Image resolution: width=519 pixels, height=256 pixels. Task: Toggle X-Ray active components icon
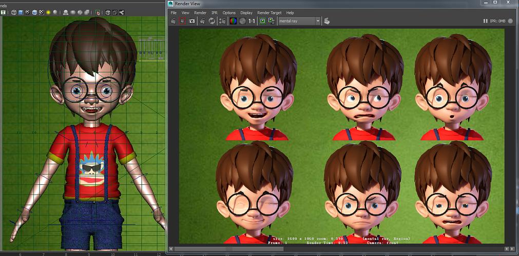pyautogui.click(x=114, y=13)
